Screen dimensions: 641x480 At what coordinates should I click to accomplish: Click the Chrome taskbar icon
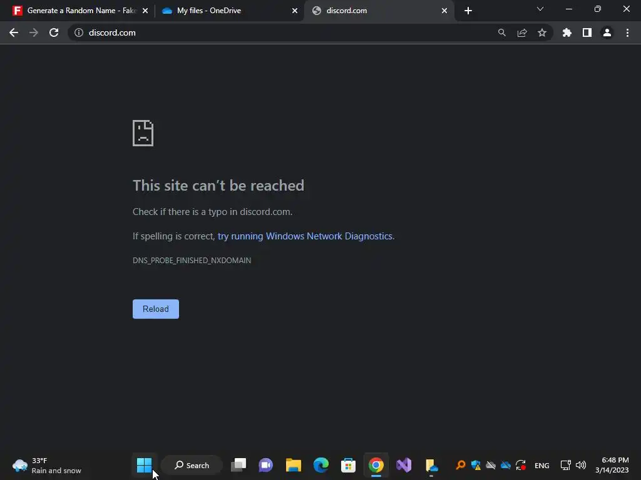[x=376, y=465]
